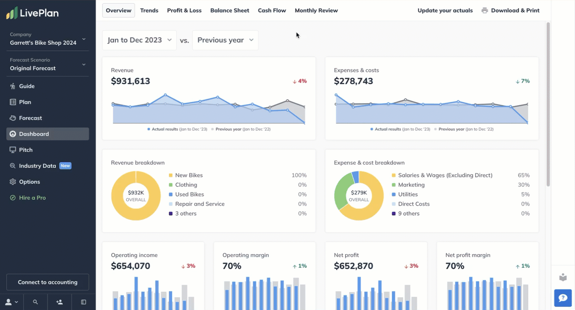
Task: Switch to the Cash Flow tab
Action: [272, 10]
